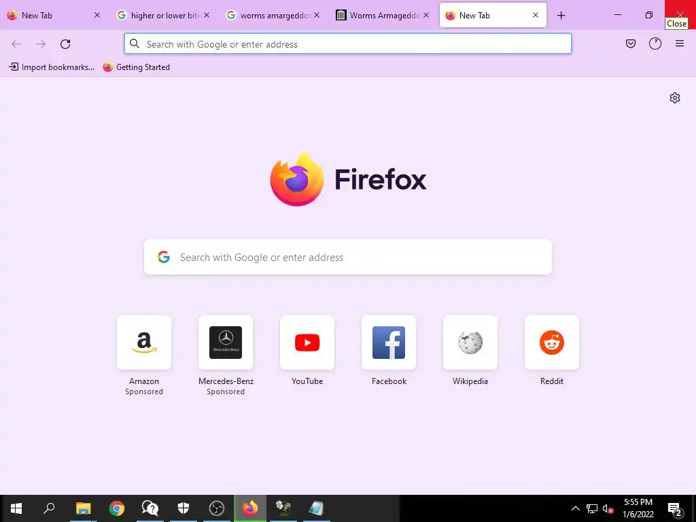Viewport: 696px width, 522px height.
Task: Open the Windows Start menu
Action: (x=16, y=508)
